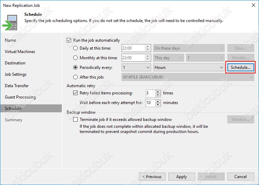259x185 pixels.
Task: Click the wait minutes field showing 10
Action: point(151,103)
